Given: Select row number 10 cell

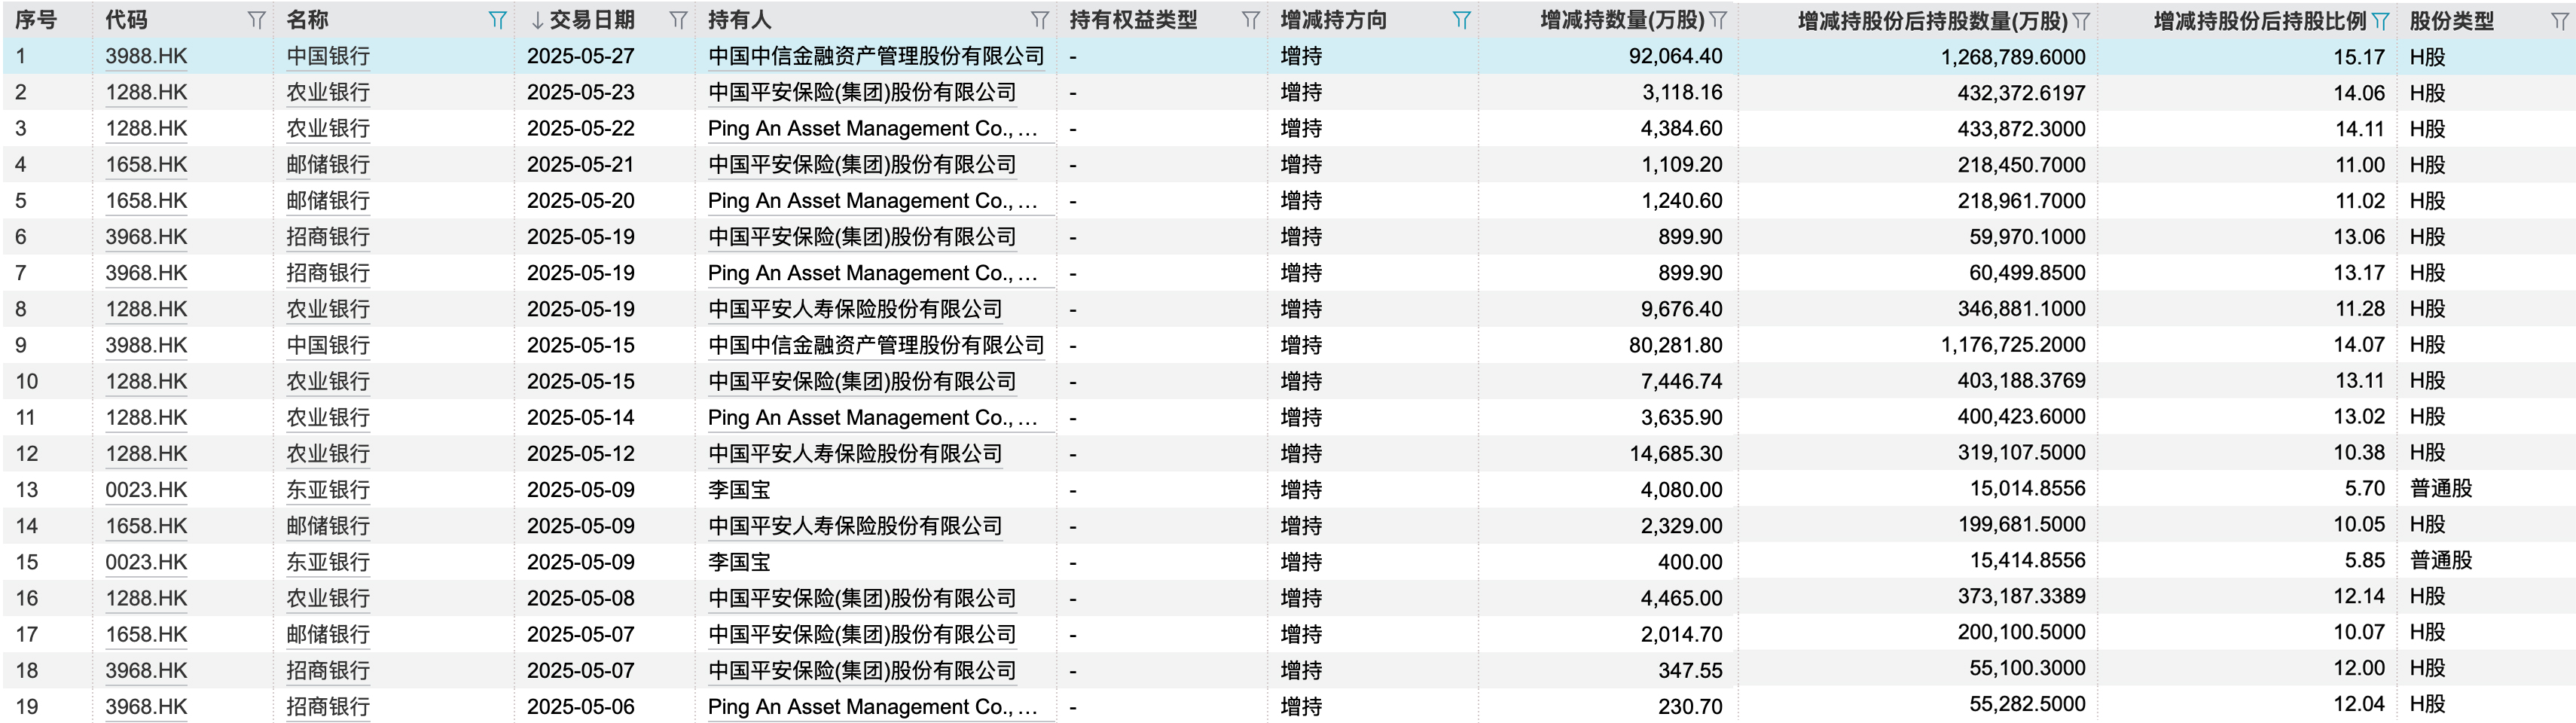Looking at the screenshot, I should click(27, 381).
